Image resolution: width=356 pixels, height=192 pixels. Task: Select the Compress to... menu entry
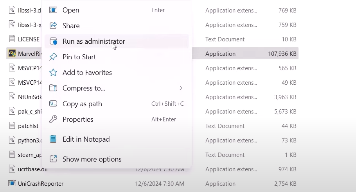pos(84,88)
